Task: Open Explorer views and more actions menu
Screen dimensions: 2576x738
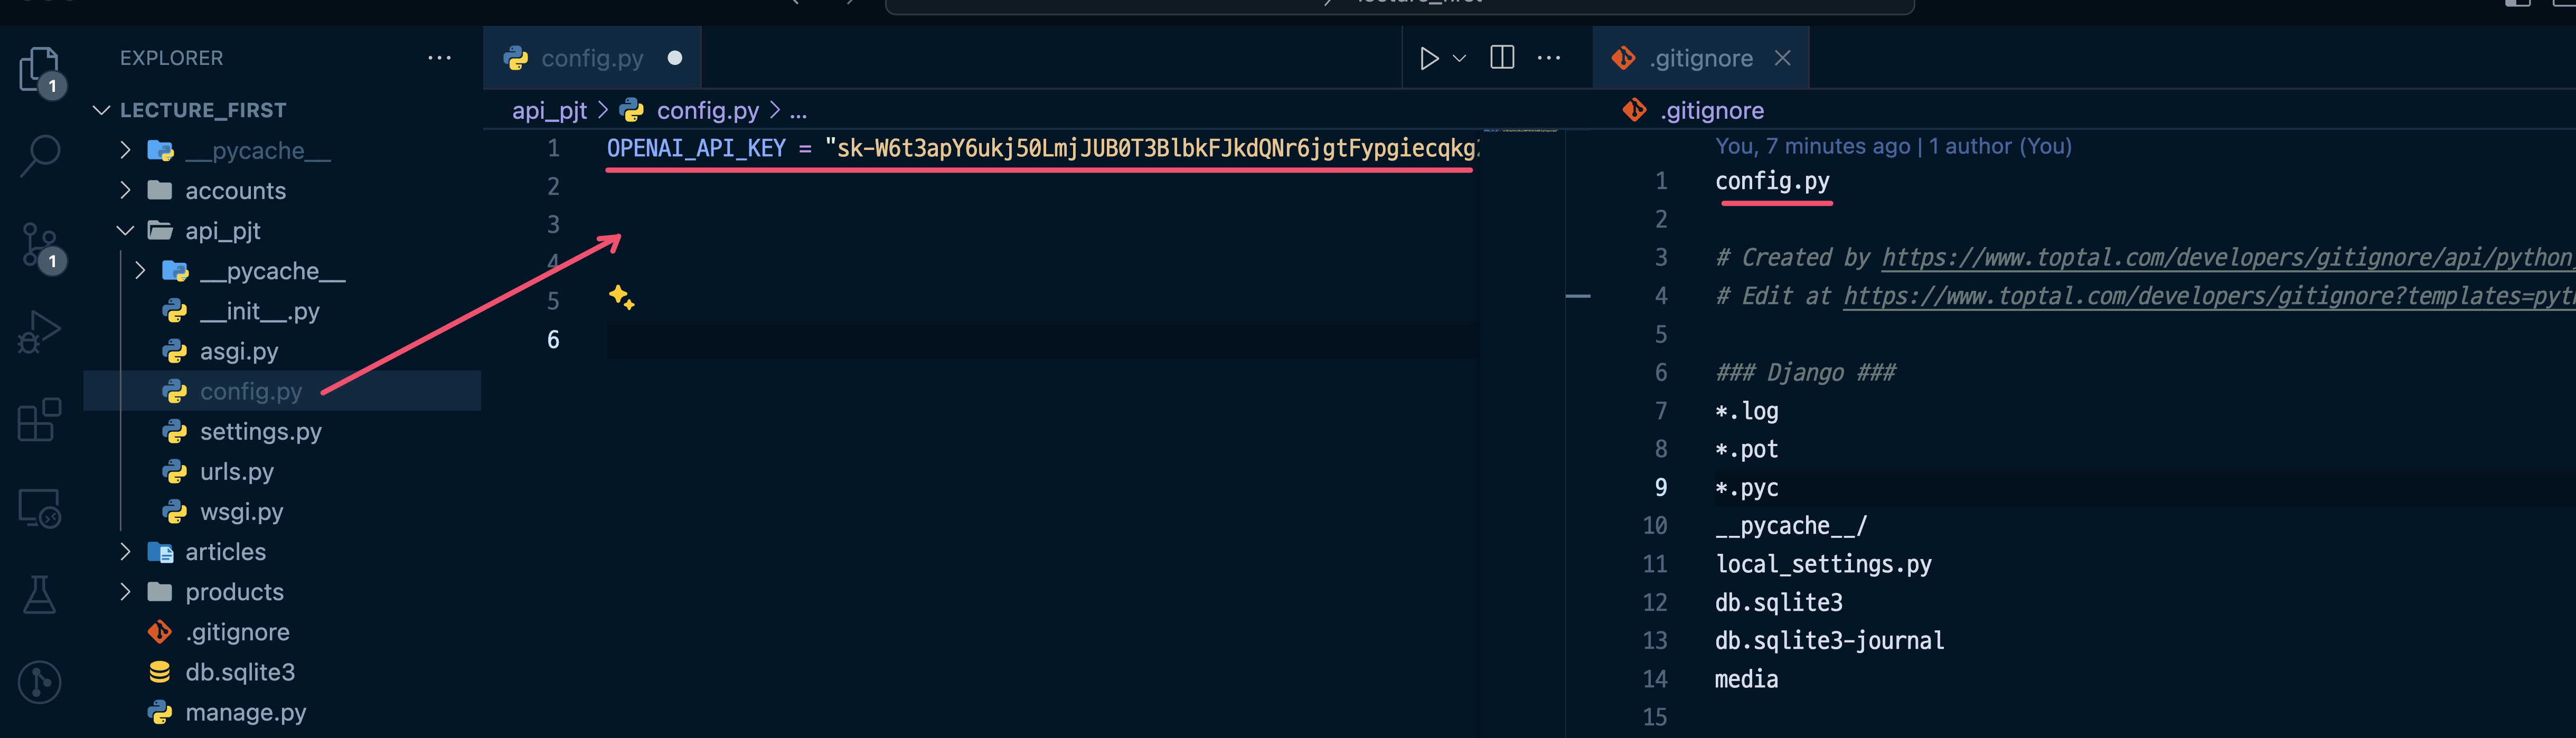Action: (439, 58)
